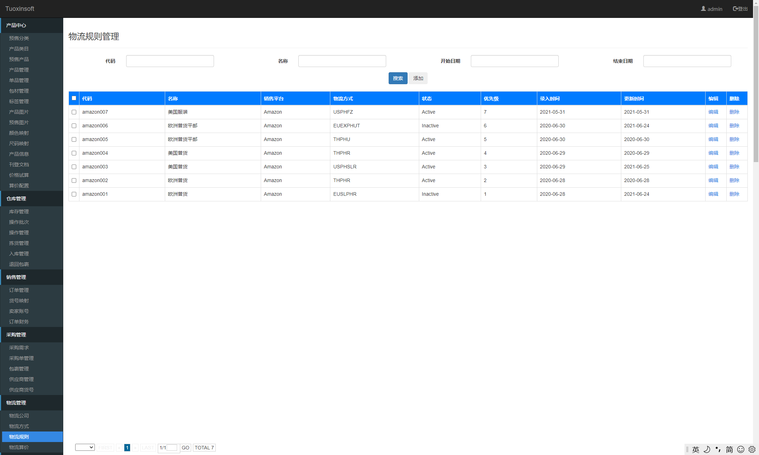The image size is (759, 455).
Task: Click the IME emoji smiley icon
Action: pos(740,449)
